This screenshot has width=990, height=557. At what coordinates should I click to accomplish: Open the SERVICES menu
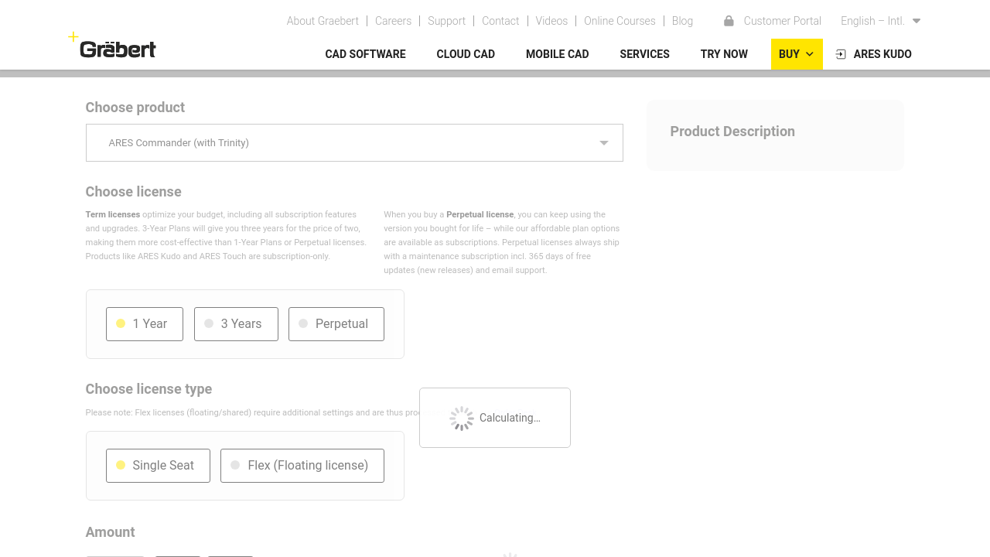644,54
